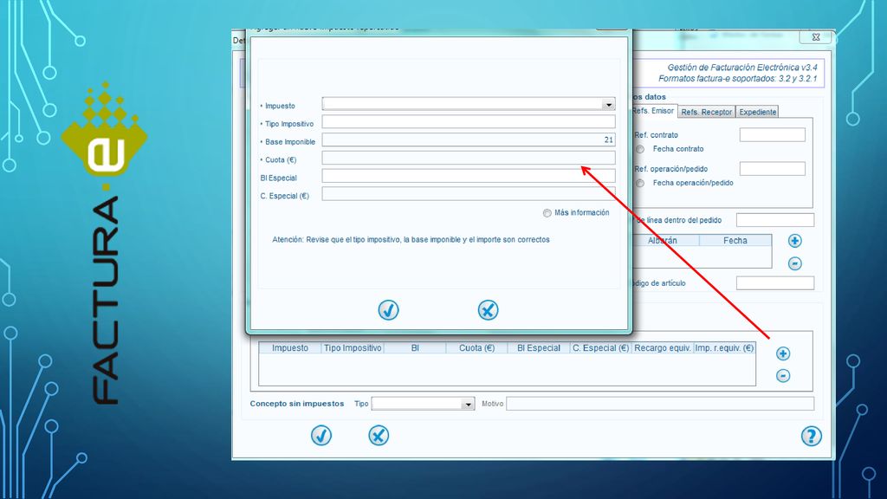The height and width of the screenshot is (499, 887).
Task: Click the Tipo Impositivo input field
Action: (x=469, y=122)
